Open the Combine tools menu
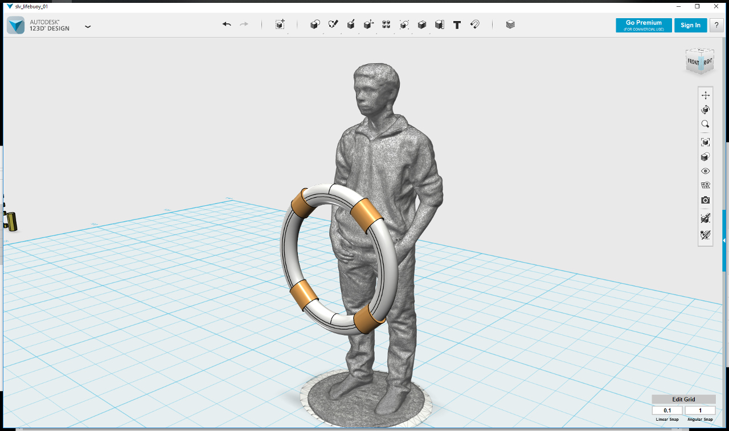Screen dimensions: 729x431 pyautogui.click(x=421, y=24)
